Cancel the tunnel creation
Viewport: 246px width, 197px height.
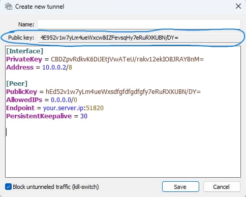(222, 187)
